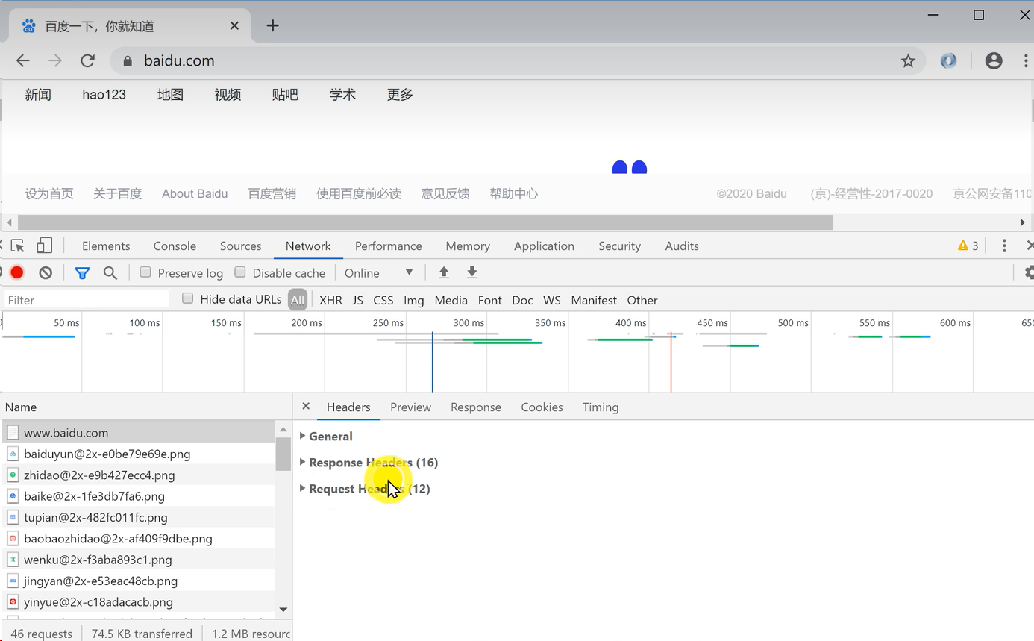This screenshot has width=1034, height=641.
Task: Filter requests by XHR
Action: [x=330, y=300]
